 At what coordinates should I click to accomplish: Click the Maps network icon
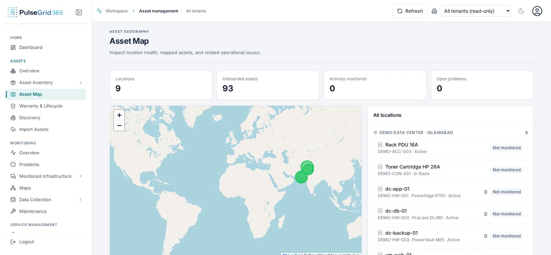[x=13, y=188]
